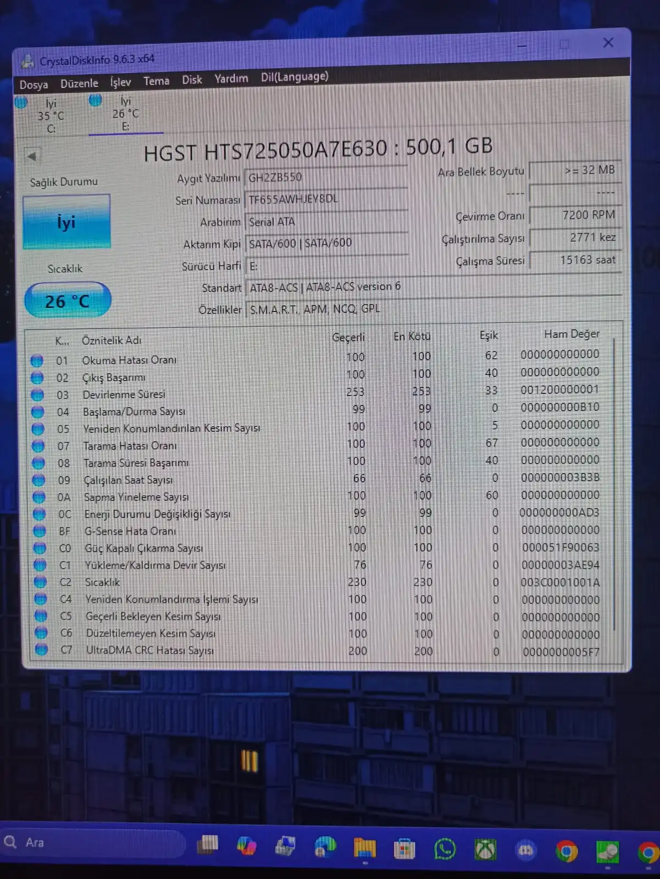Click raw value 000000003B3B
This screenshot has width=660, height=879.
click(x=561, y=477)
